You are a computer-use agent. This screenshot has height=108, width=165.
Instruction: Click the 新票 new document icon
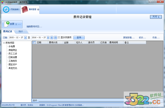7,24
